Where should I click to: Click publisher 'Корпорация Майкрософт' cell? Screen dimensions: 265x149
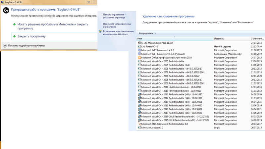click(x=228, y=54)
